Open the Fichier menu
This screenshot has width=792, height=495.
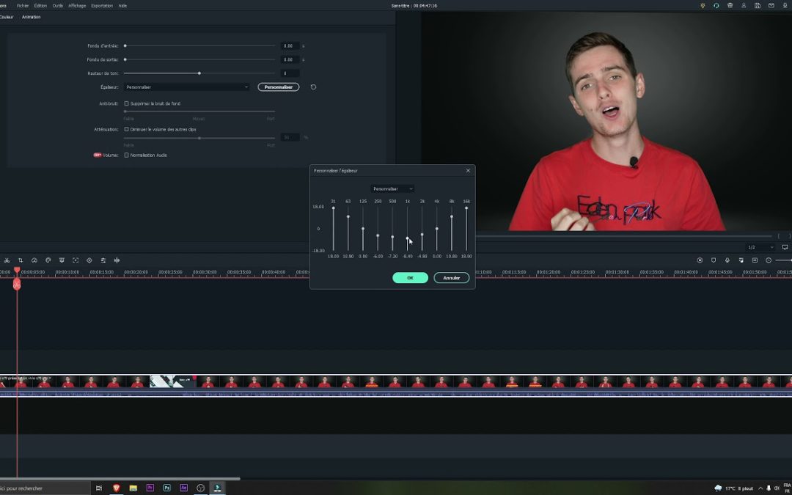(x=23, y=5)
